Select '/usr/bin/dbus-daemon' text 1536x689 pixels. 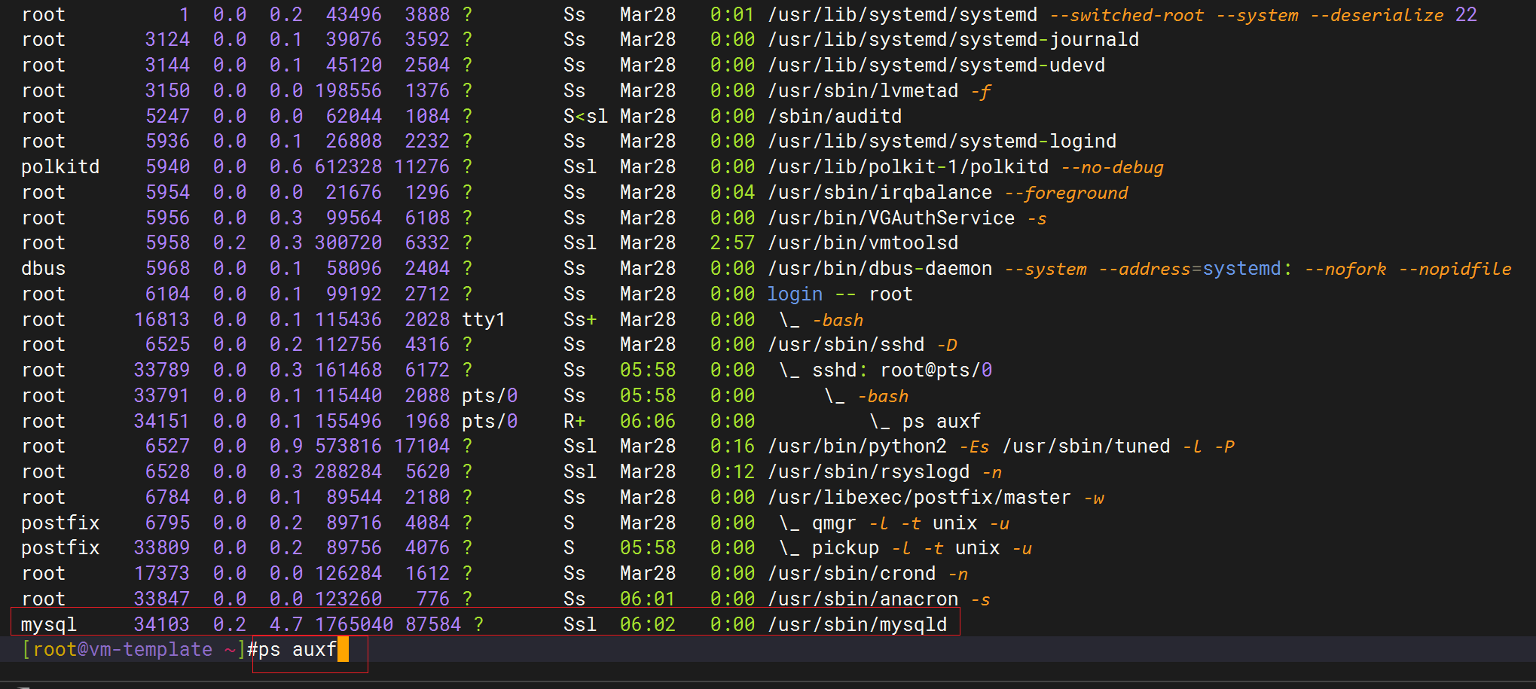(880, 268)
